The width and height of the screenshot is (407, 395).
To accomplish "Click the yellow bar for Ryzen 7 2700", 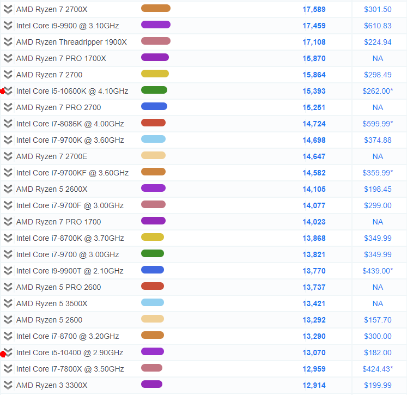I will [155, 74].
